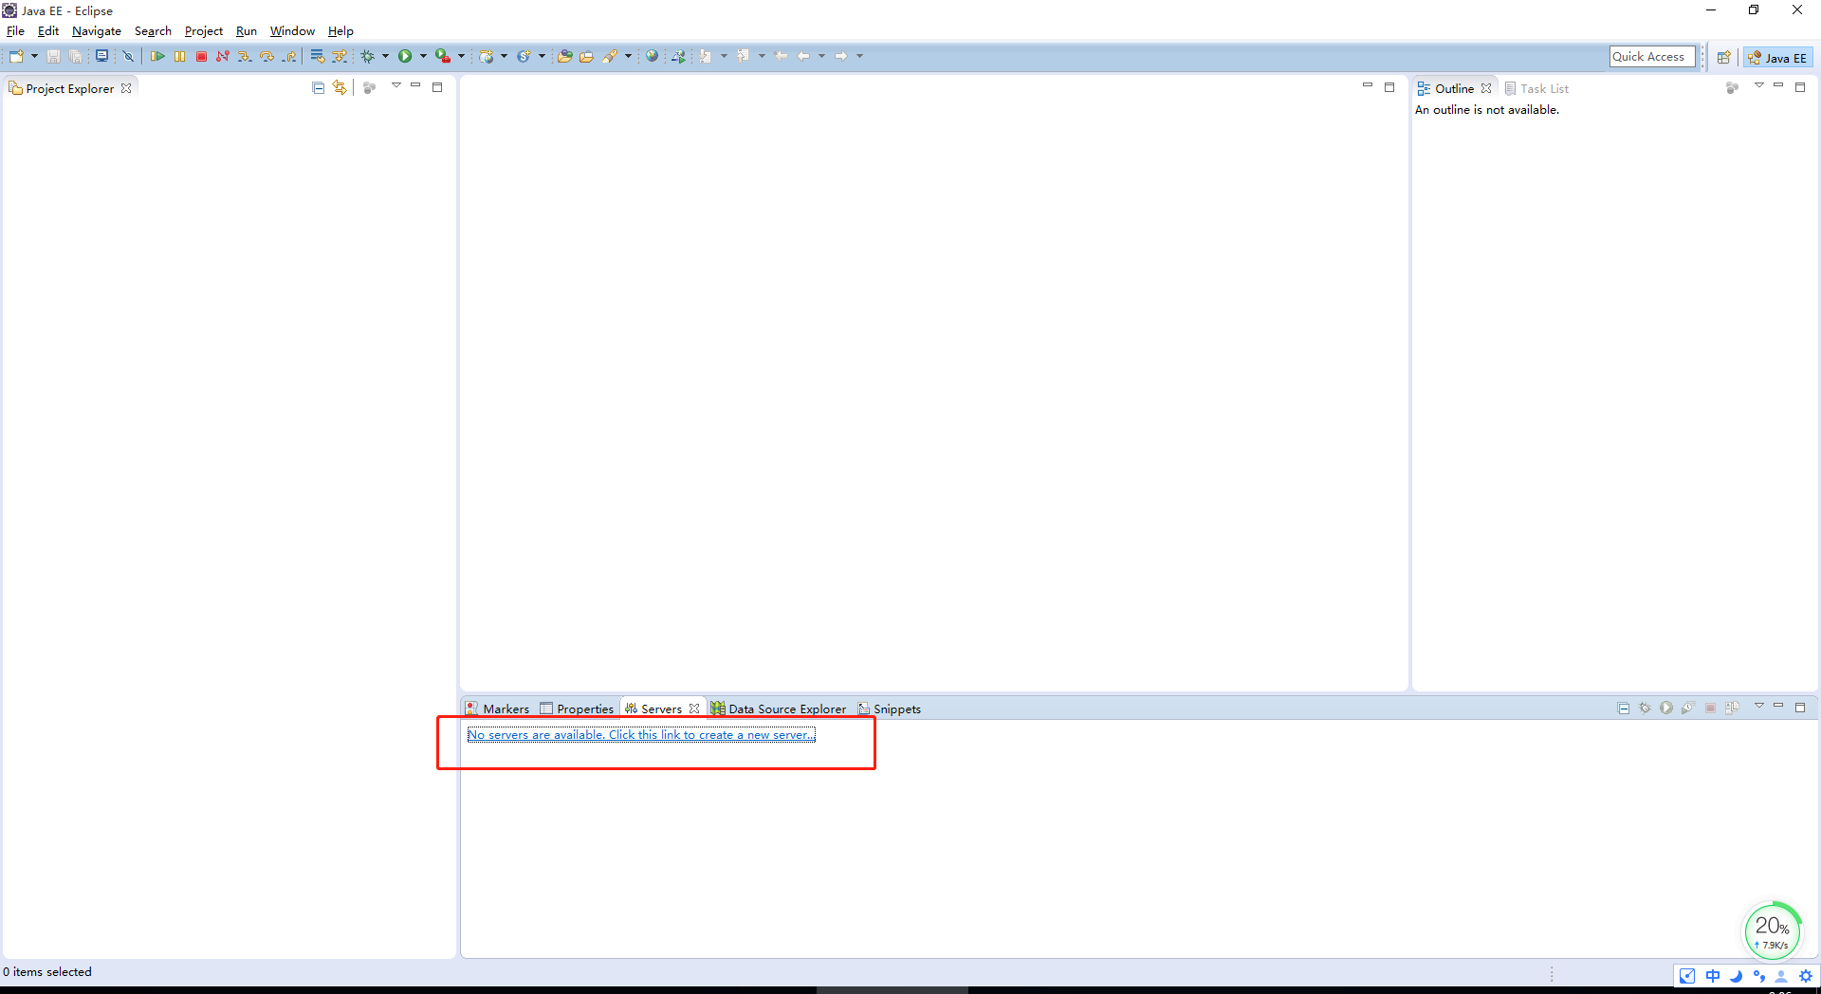Click the red Terminate icon
The width and height of the screenshot is (1821, 994).
tap(201, 56)
